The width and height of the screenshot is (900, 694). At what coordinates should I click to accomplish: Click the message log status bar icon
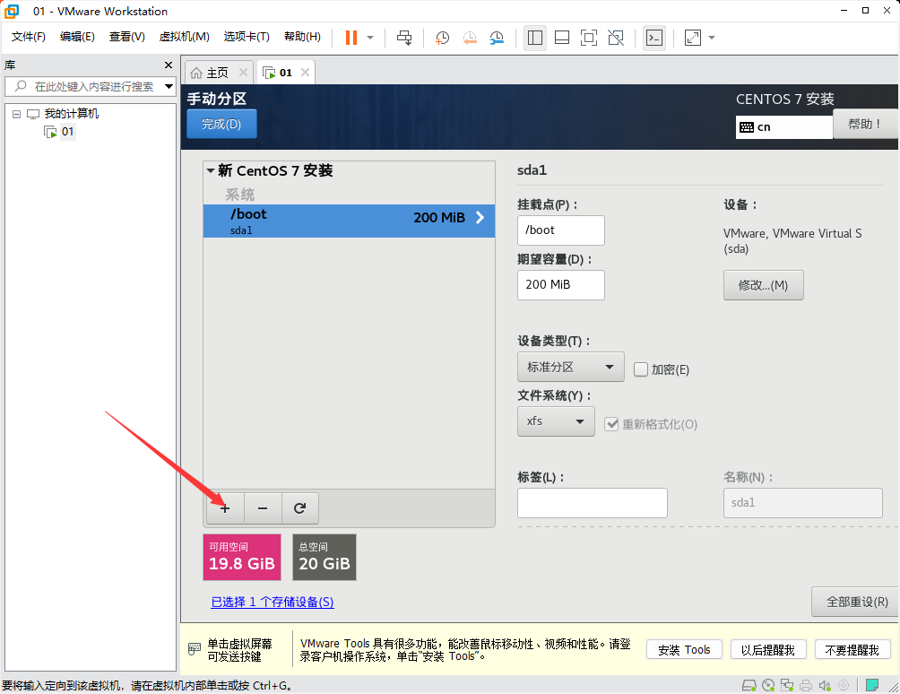click(872, 685)
